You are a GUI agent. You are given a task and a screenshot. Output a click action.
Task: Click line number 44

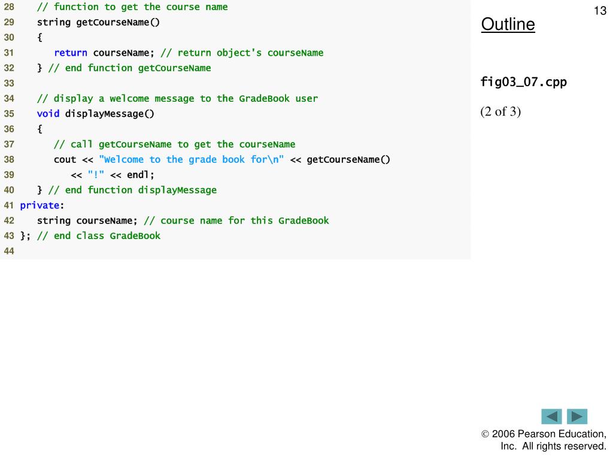click(9, 251)
